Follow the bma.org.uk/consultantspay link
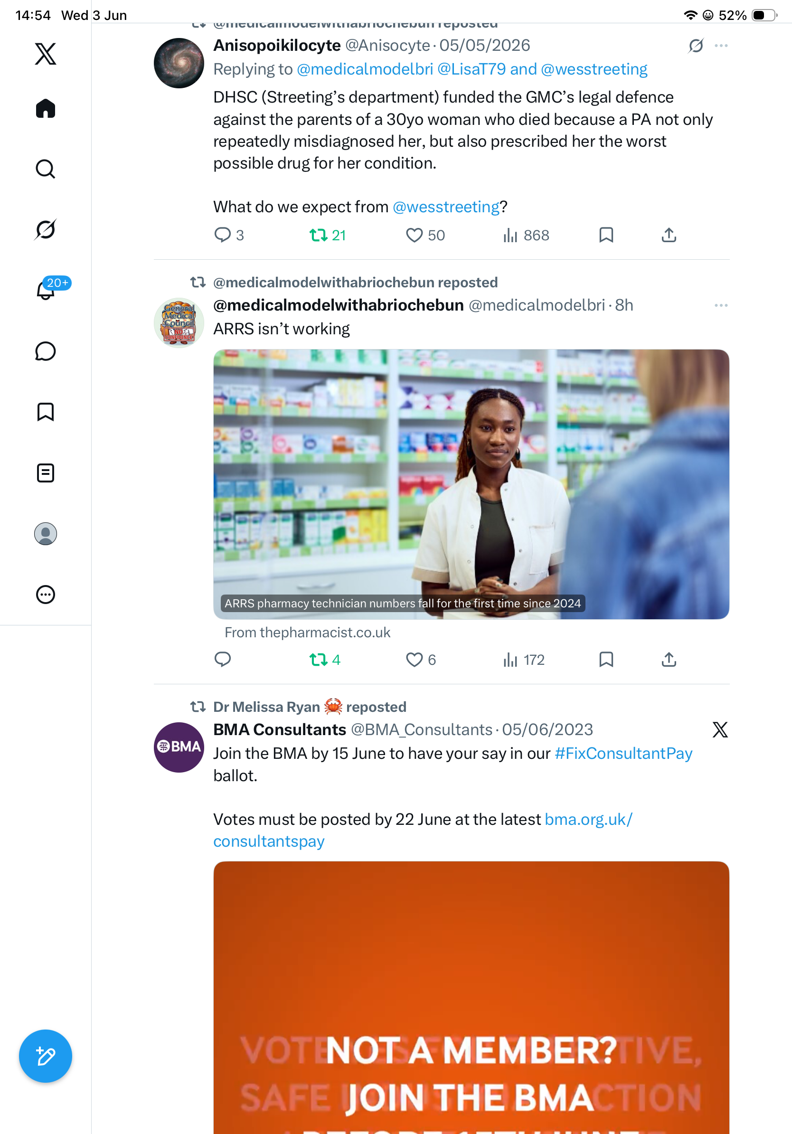Viewport: 792px width, 1134px height. 423,830
